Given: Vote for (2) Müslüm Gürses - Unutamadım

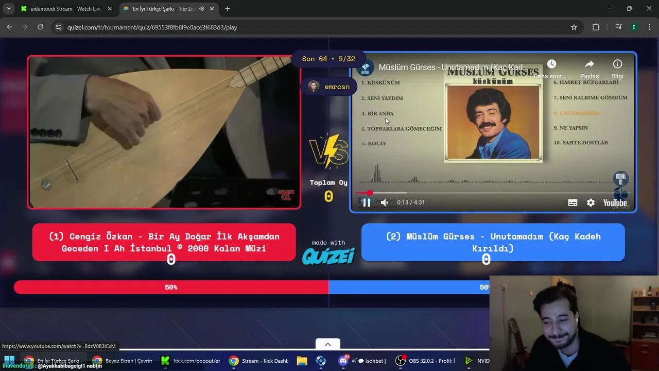Looking at the screenshot, I should pyautogui.click(x=493, y=242).
